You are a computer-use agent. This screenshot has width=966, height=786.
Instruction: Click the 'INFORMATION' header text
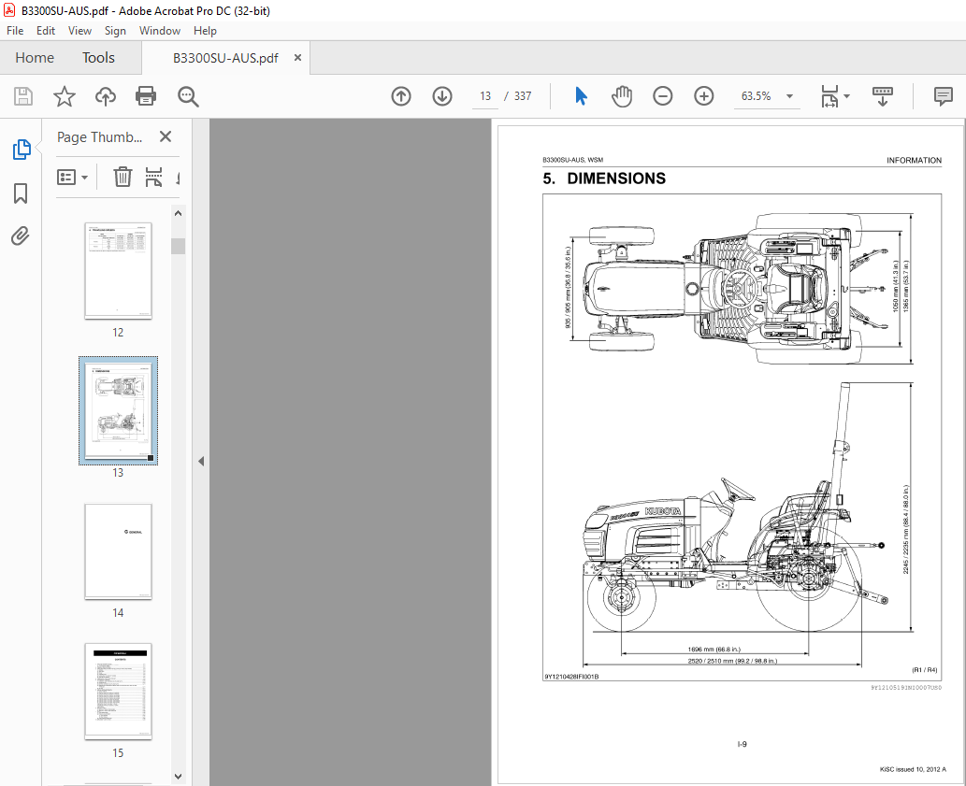pyautogui.click(x=915, y=160)
